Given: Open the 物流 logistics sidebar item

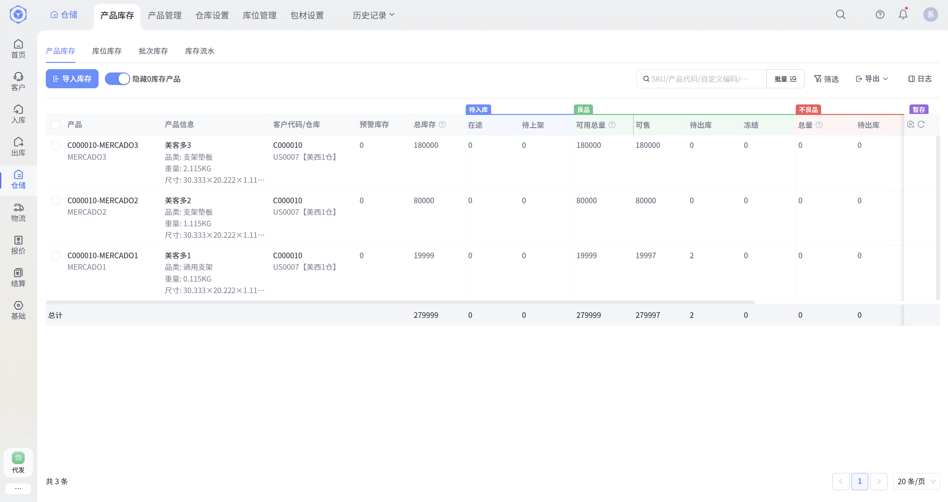Looking at the screenshot, I should point(18,212).
